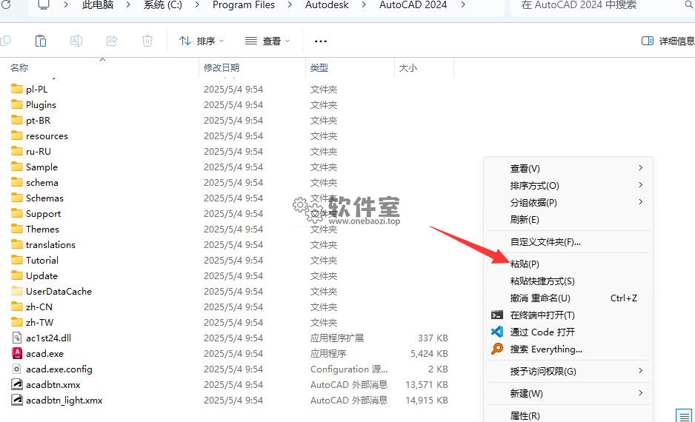
Task: Expand 授予访问权限(G) submenu
Action: (568, 371)
